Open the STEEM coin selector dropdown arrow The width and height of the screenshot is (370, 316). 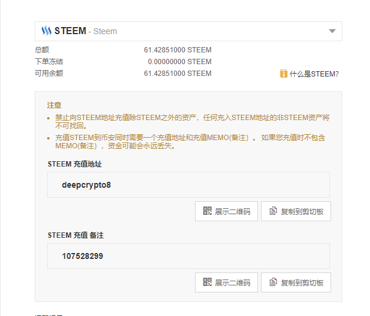tap(332, 31)
